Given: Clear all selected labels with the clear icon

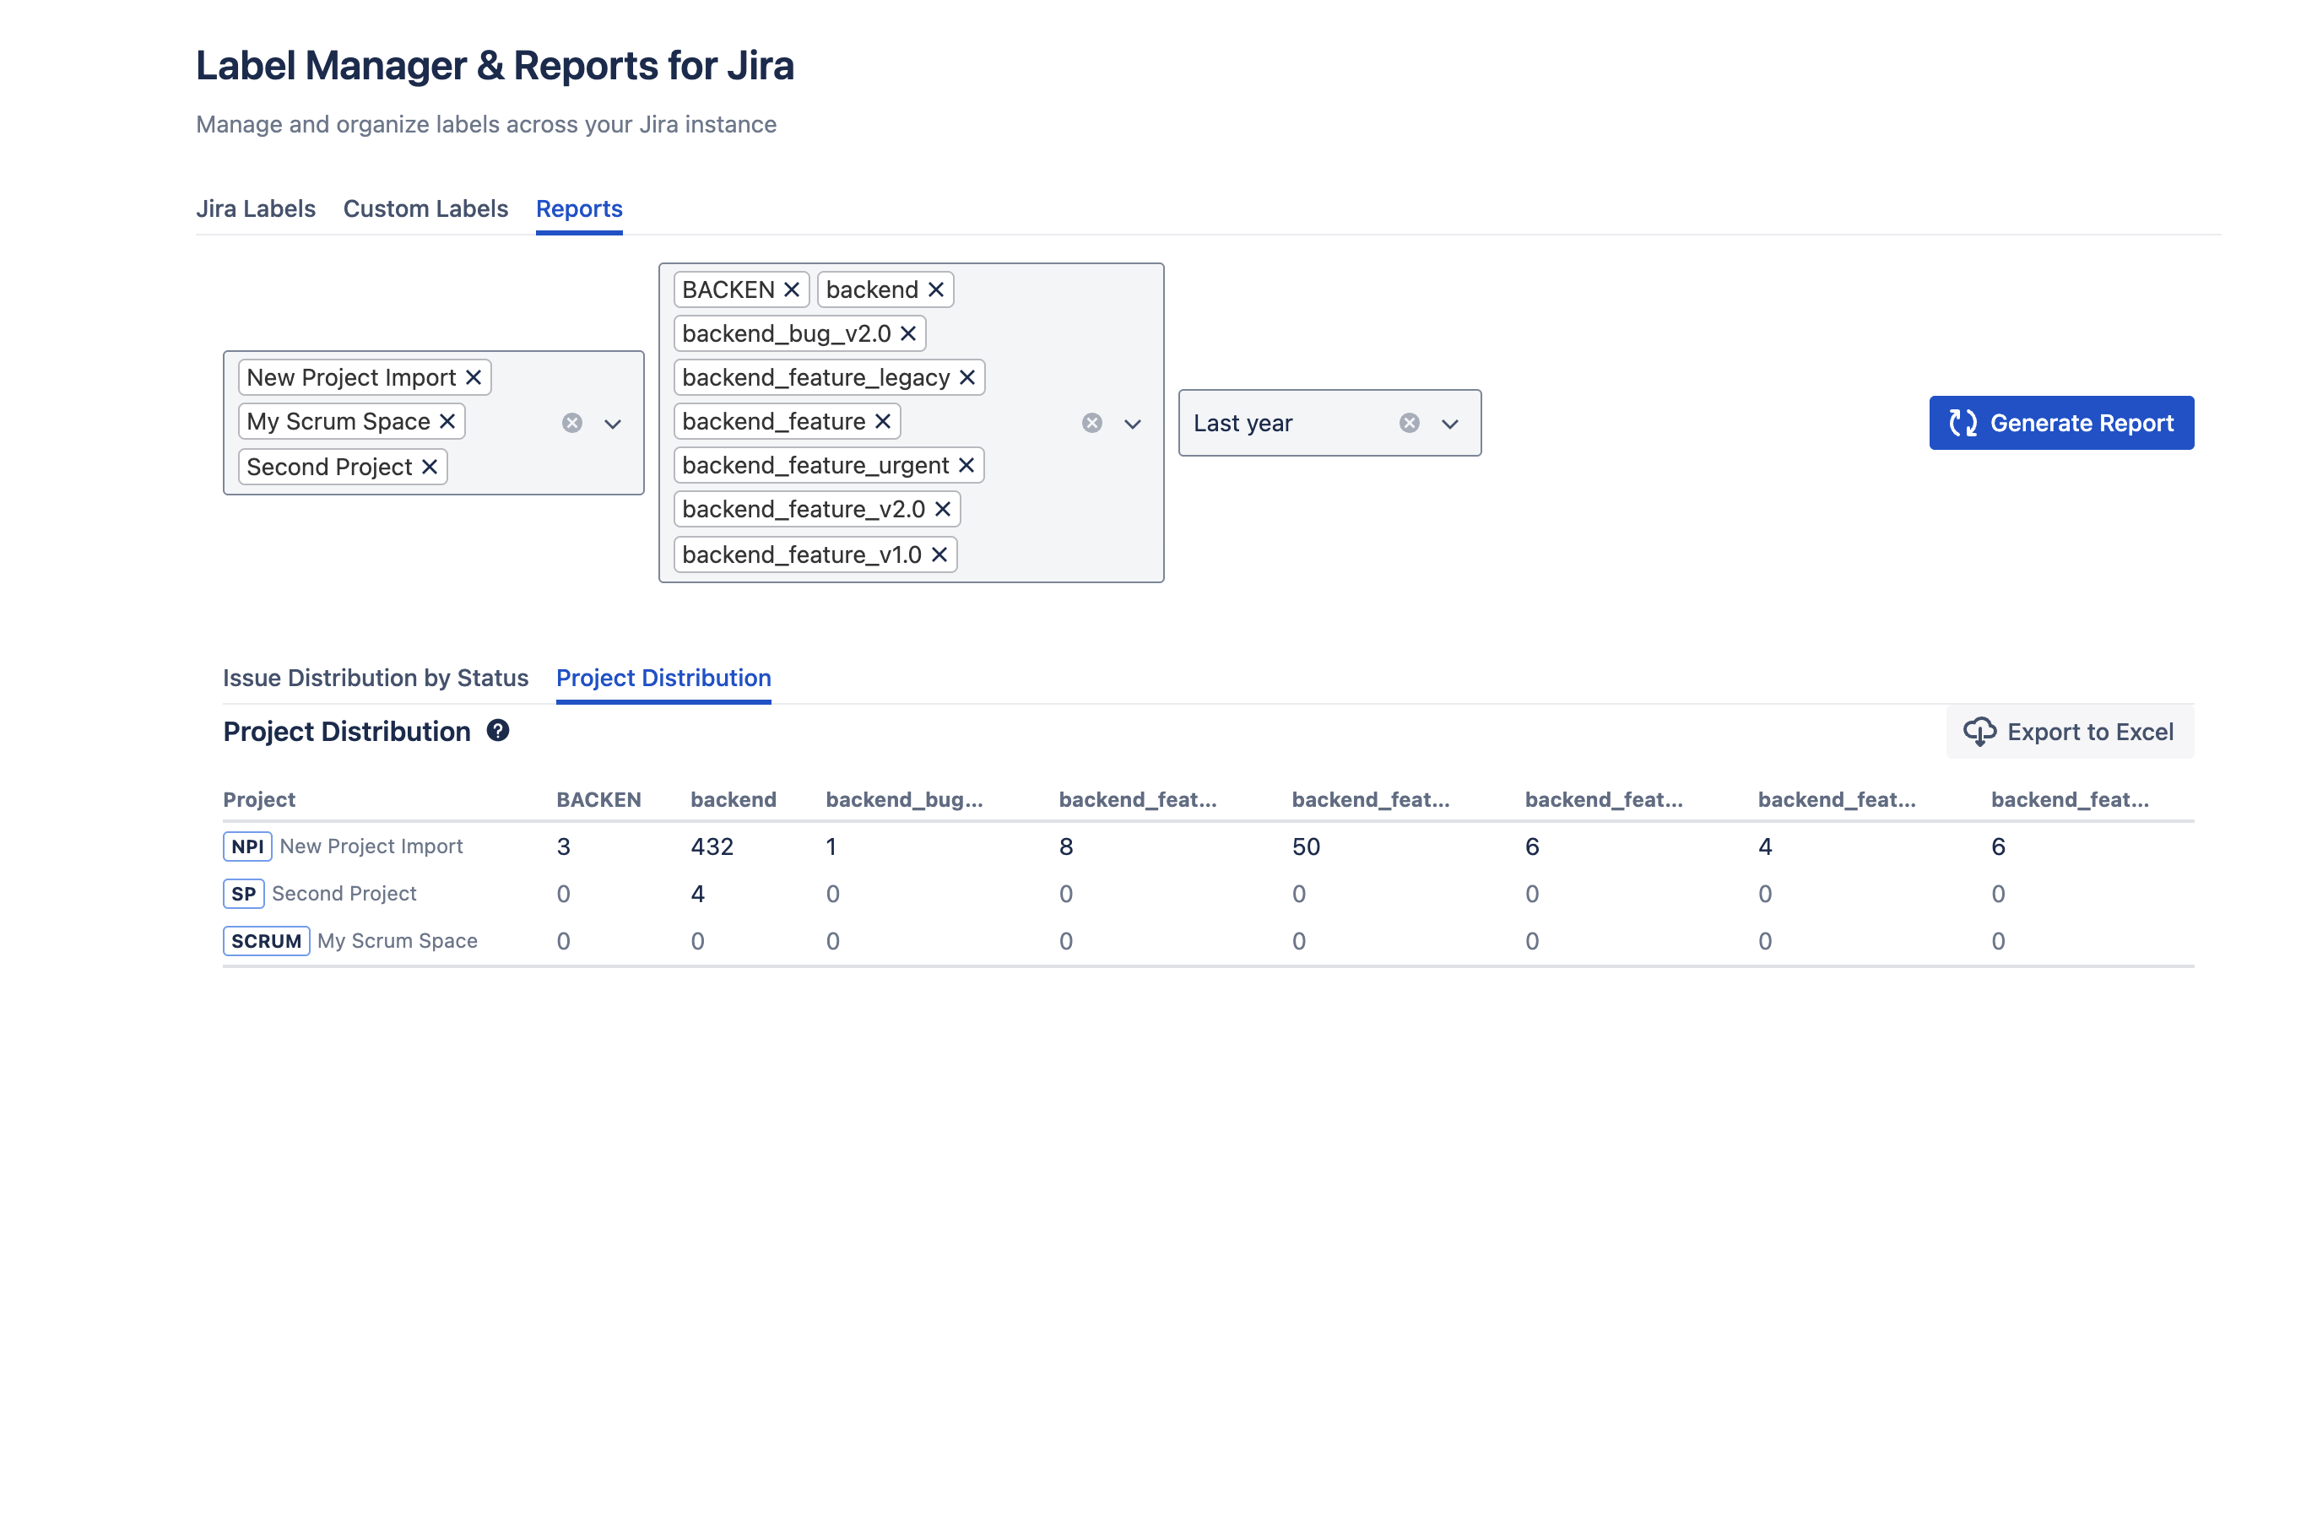Looking at the screenshot, I should [x=1092, y=422].
